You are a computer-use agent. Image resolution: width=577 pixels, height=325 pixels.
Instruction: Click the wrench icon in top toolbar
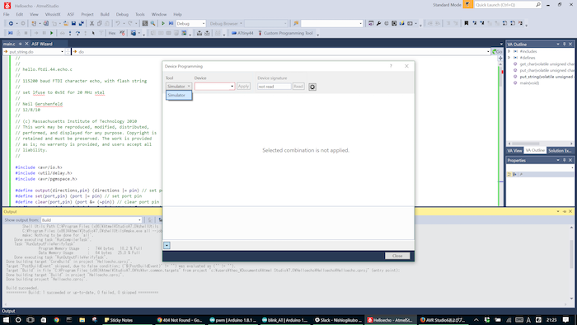pyautogui.click(x=378, y=24)
